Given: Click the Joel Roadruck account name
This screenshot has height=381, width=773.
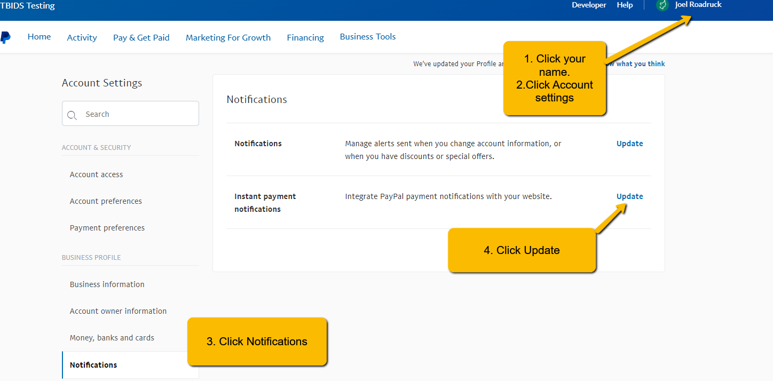Looking at the screenshot, I should click(698, 4).
